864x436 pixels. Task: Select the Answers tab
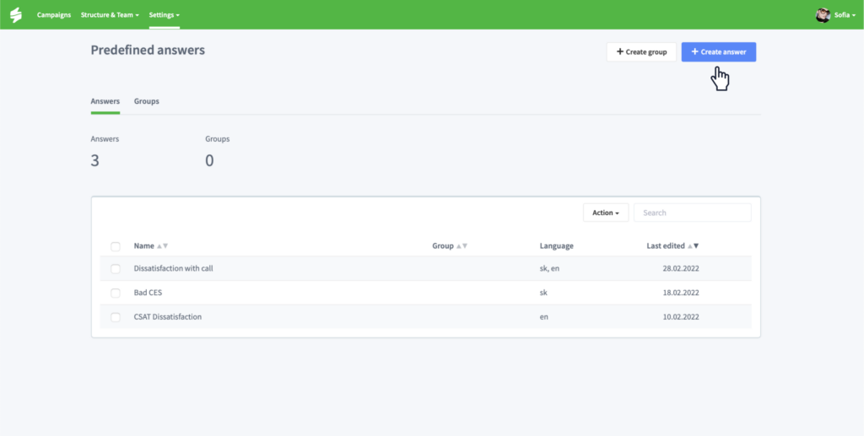[105, 101]
